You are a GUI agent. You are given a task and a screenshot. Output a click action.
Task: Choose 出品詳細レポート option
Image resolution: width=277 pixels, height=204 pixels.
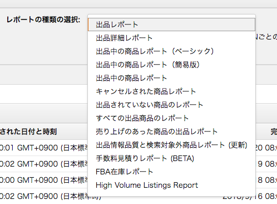(171, 38)
